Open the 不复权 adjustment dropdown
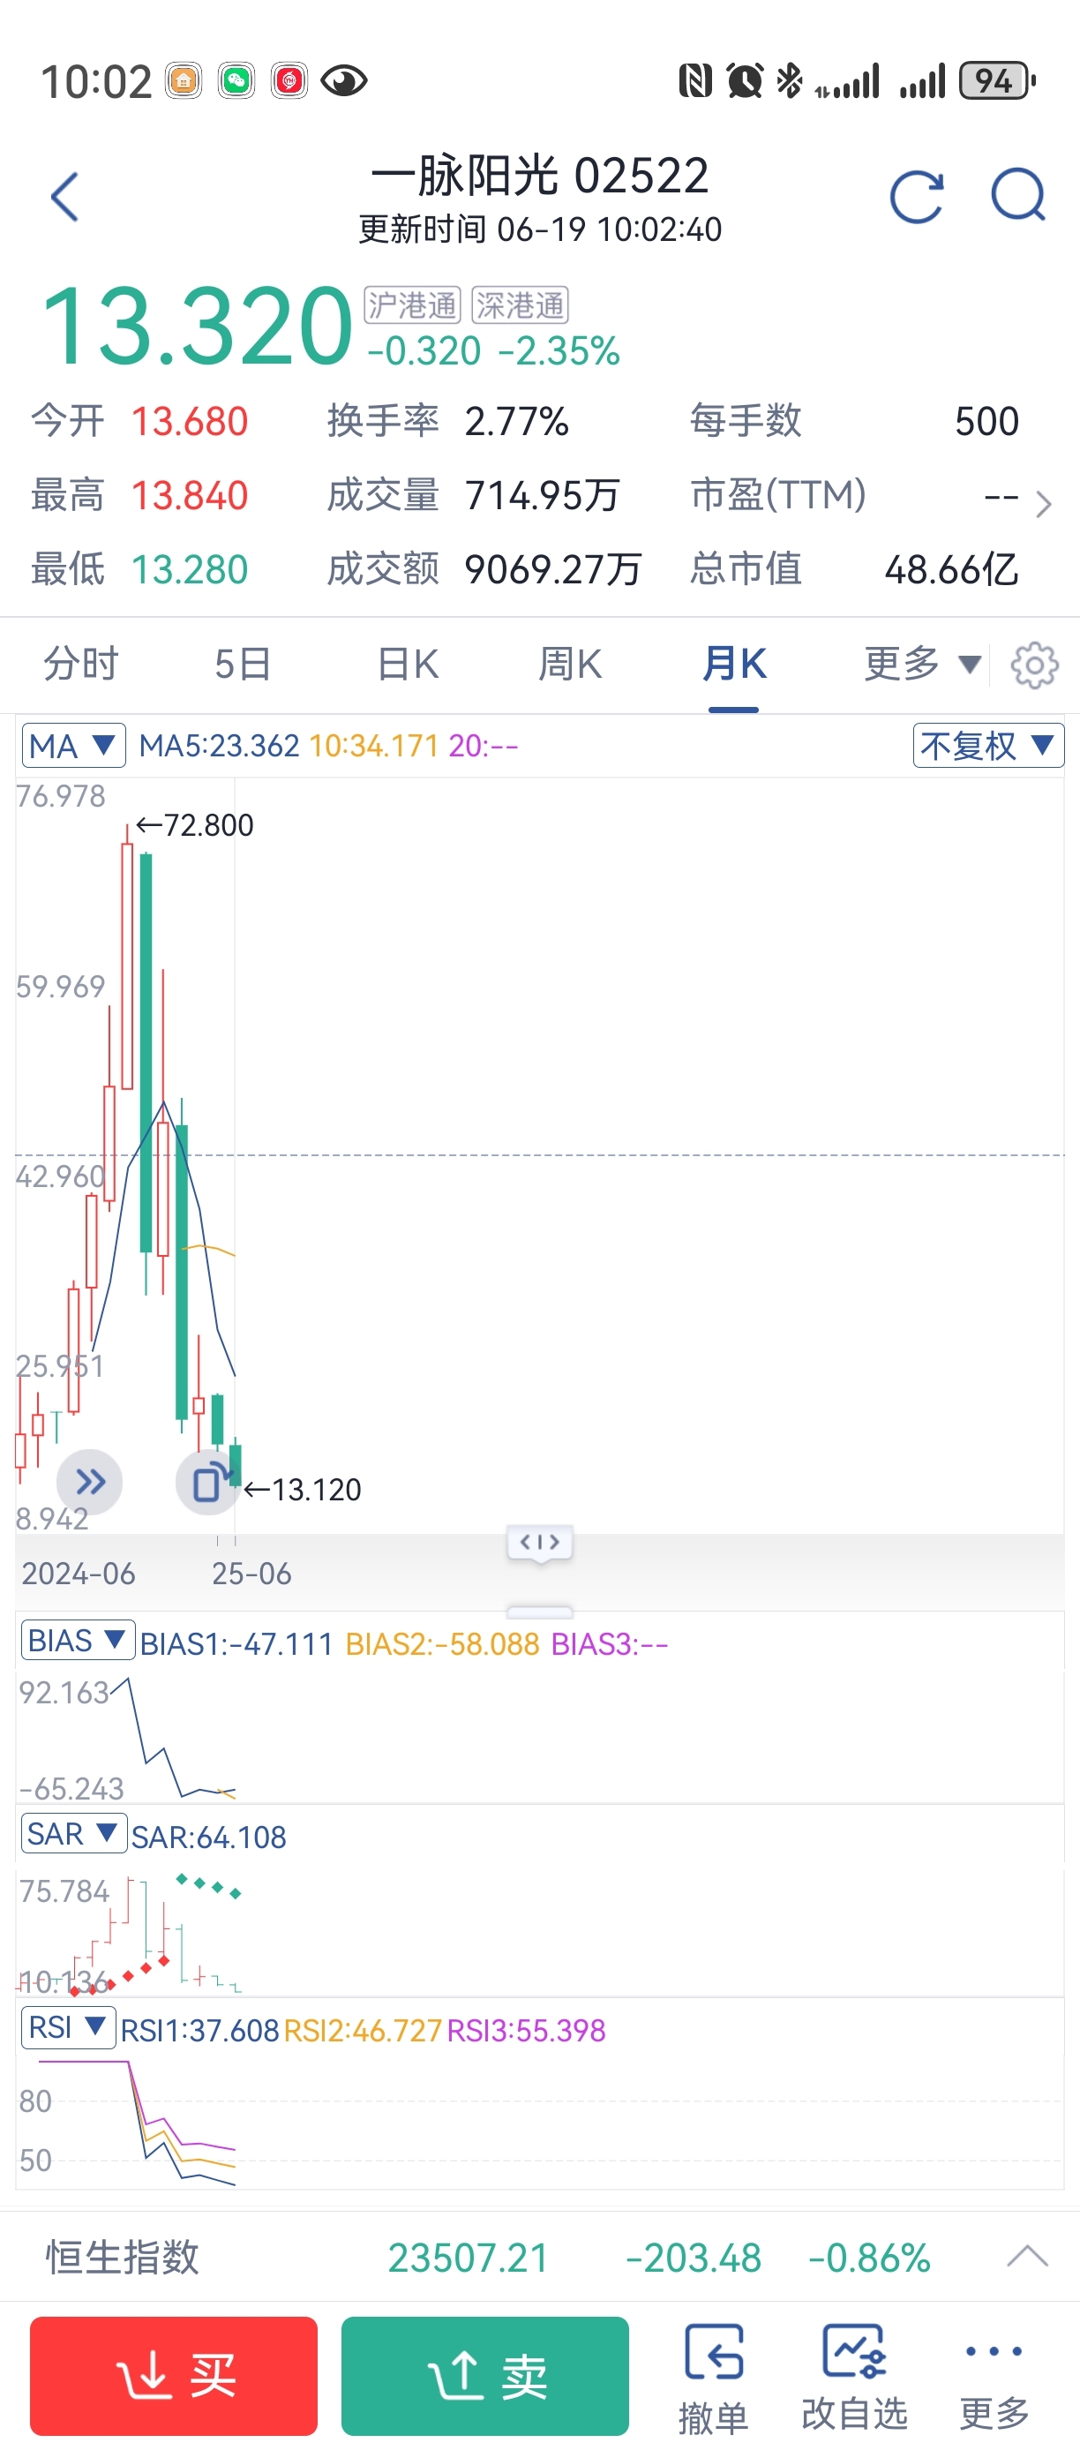 pyautogui.click(x=986, y=745)
